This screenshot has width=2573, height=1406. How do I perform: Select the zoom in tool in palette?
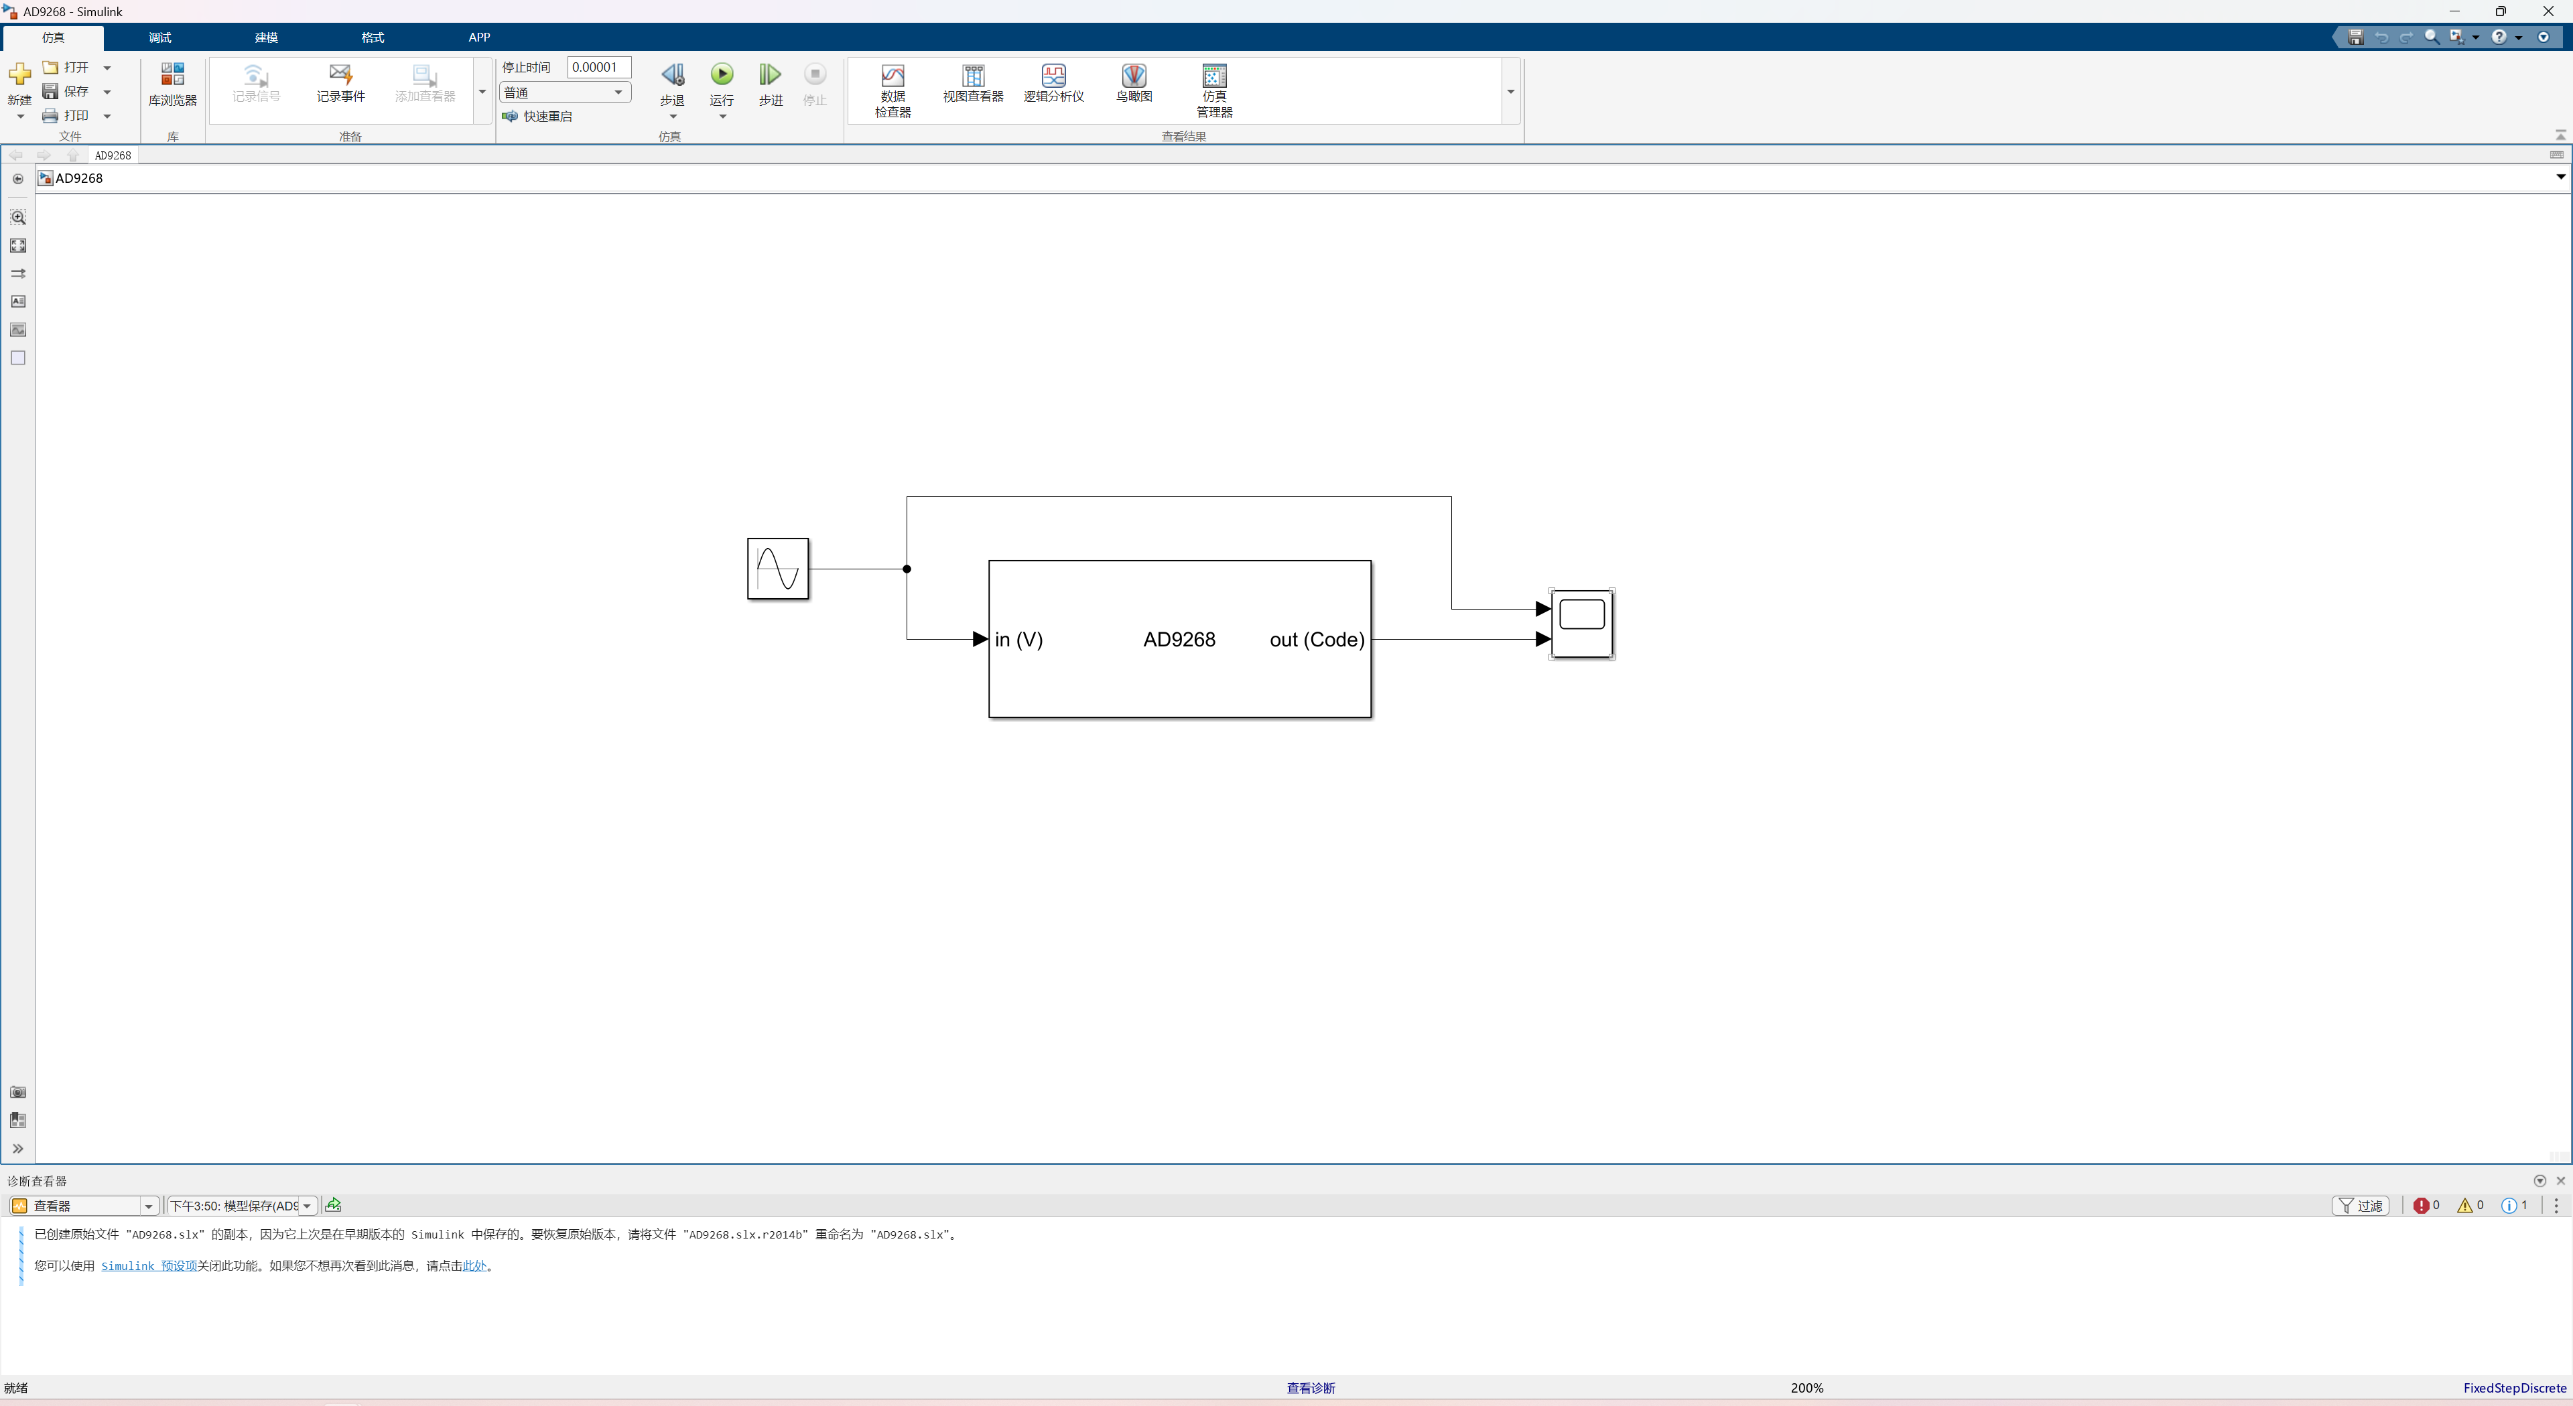coord(18,216)
